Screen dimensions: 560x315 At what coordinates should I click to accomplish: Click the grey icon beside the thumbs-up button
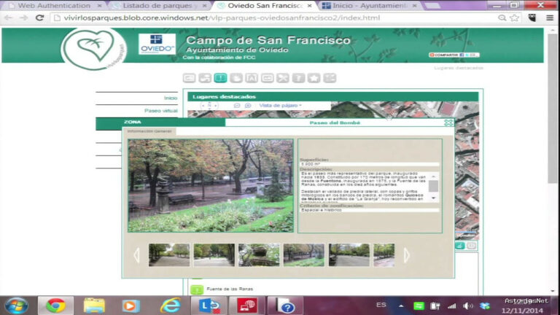[472, 246]
